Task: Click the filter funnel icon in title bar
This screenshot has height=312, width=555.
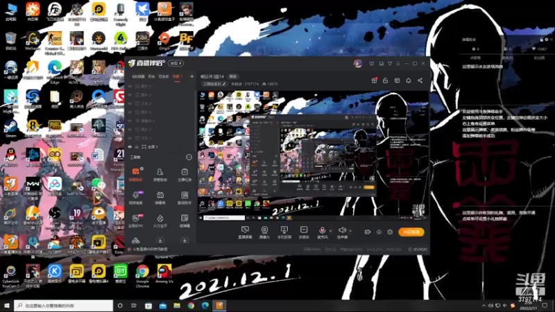Action: click(390, 64)
